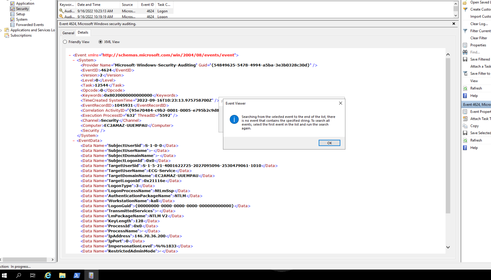
Task: Open PowerShell from the taskbar
Action: click(x=77, y=275)
